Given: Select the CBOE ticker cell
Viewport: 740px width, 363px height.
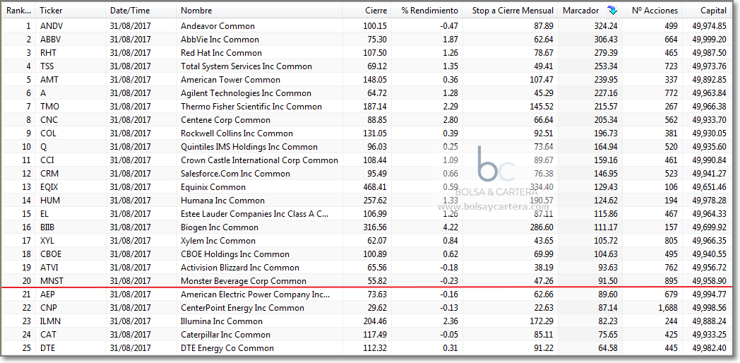Looking at the screenshot, I should click(51, 254).
